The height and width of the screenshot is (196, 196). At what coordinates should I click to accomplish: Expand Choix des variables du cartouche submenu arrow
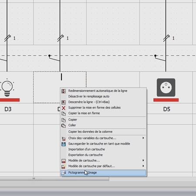coord(143,138)
